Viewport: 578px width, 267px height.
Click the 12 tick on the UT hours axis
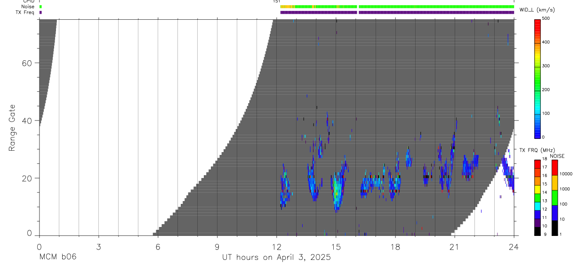[x=276, y=246]
